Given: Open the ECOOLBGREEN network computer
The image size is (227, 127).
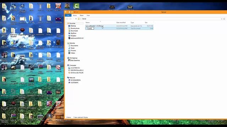Looking at the screenshot, I should click(76, 80).
